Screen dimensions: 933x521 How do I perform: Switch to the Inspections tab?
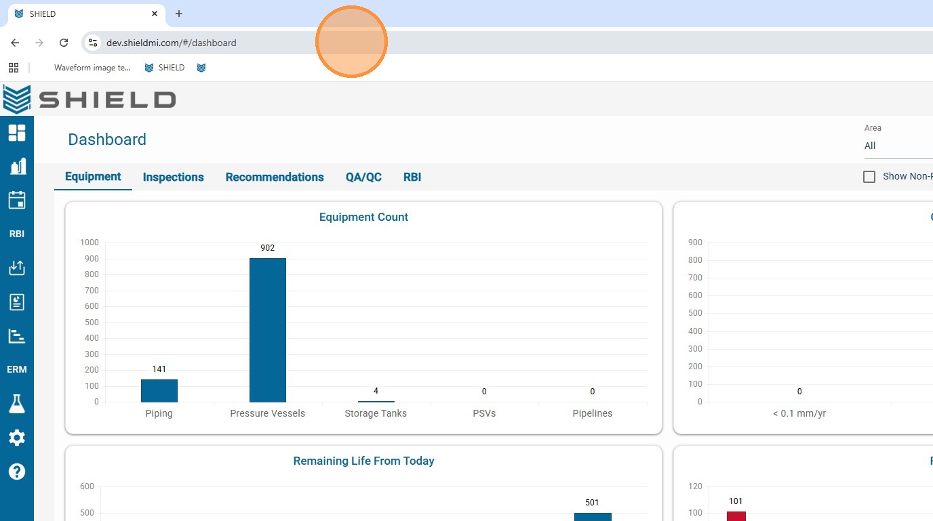[x=173, y=177]
